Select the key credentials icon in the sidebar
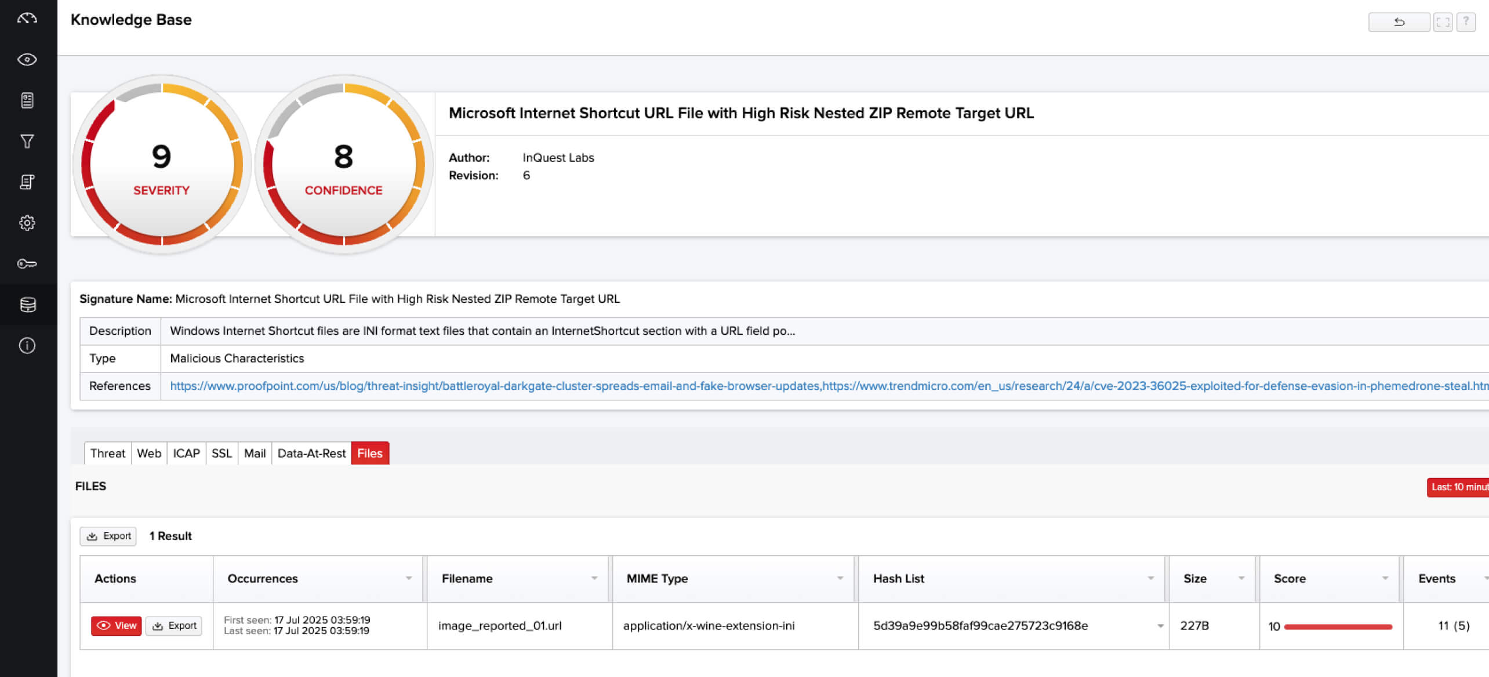The height and width of the screenshot is (677, 1489). pyautogui.click(x=27, y=263)
